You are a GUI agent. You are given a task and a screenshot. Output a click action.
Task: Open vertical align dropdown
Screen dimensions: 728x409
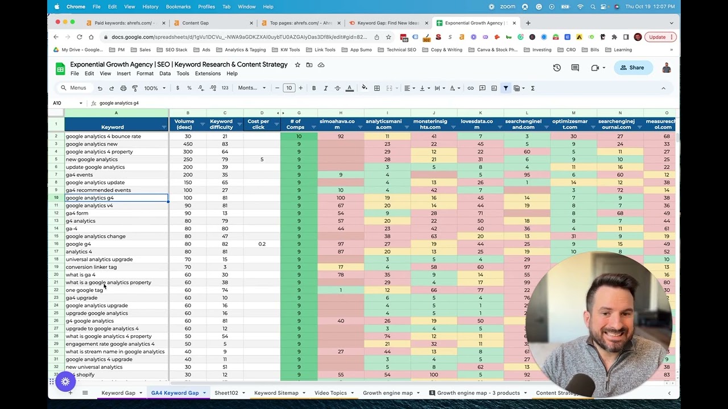pyautogui.click(x=424, y=88)
